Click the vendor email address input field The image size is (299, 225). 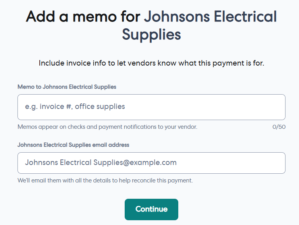tap(151, 163)
